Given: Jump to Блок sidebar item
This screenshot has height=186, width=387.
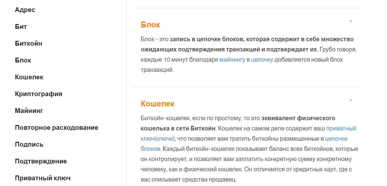Looking at the screenshot, I should [x=23, y=60].
